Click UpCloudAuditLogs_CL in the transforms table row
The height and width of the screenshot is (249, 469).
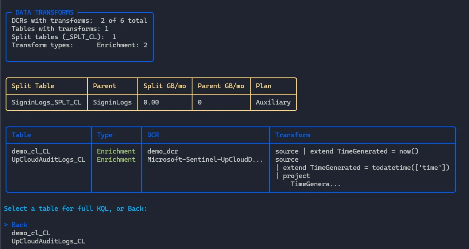(x=48, y=160)
